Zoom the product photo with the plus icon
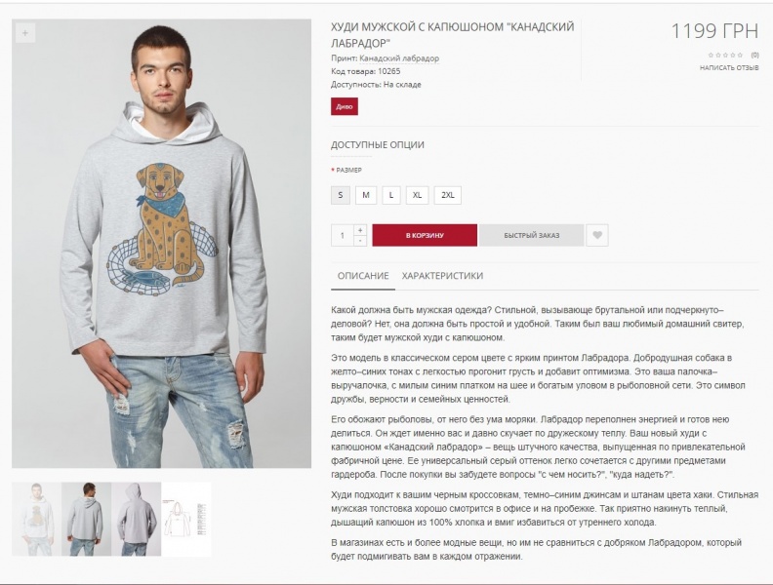Image resolution: width=773 pixels, height=585 pixels. click(25, 33)
